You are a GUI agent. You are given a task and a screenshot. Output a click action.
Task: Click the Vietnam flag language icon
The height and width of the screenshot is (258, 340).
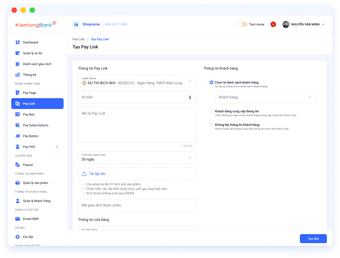(273, 24)
